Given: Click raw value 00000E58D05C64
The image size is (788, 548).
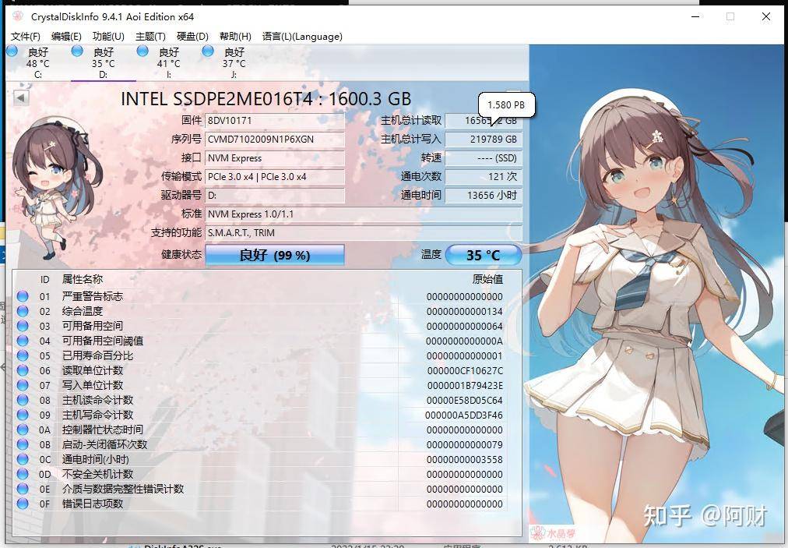Looking at the screenshot, I should (465, 401).
